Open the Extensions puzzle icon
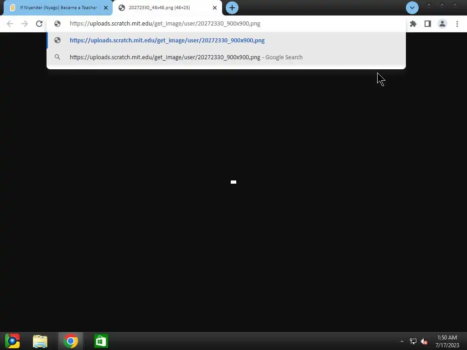This screenshot has width=467, height=350. (x=413, y=24)
